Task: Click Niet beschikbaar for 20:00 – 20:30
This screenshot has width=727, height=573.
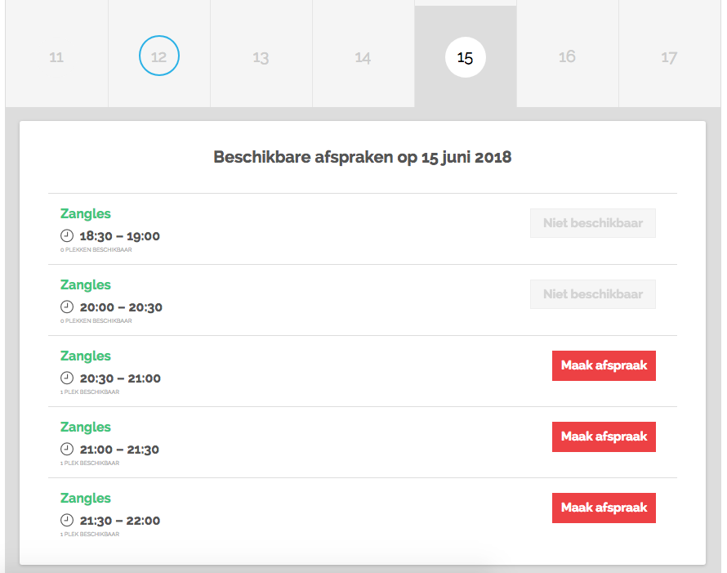Action: pos(592,294)
